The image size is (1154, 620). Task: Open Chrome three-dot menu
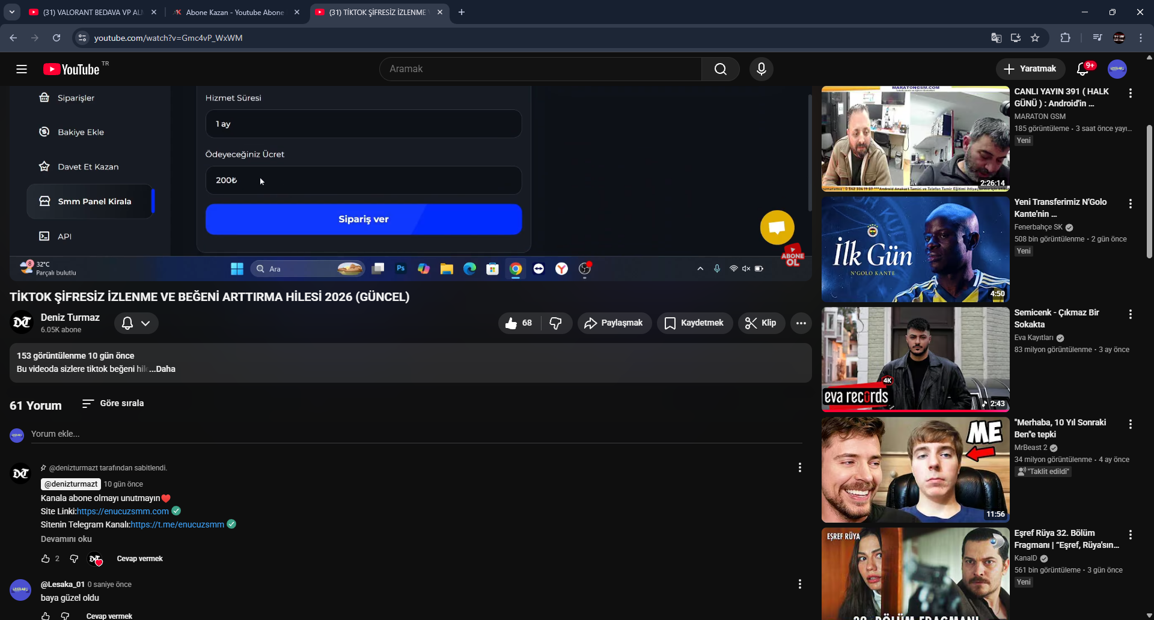(1141, 38)
